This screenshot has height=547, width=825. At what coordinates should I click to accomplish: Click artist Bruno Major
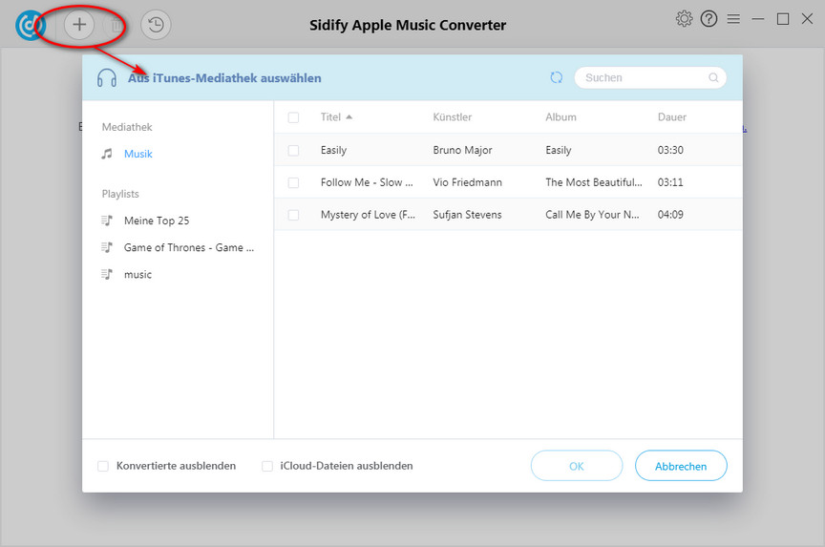[462, 150]
